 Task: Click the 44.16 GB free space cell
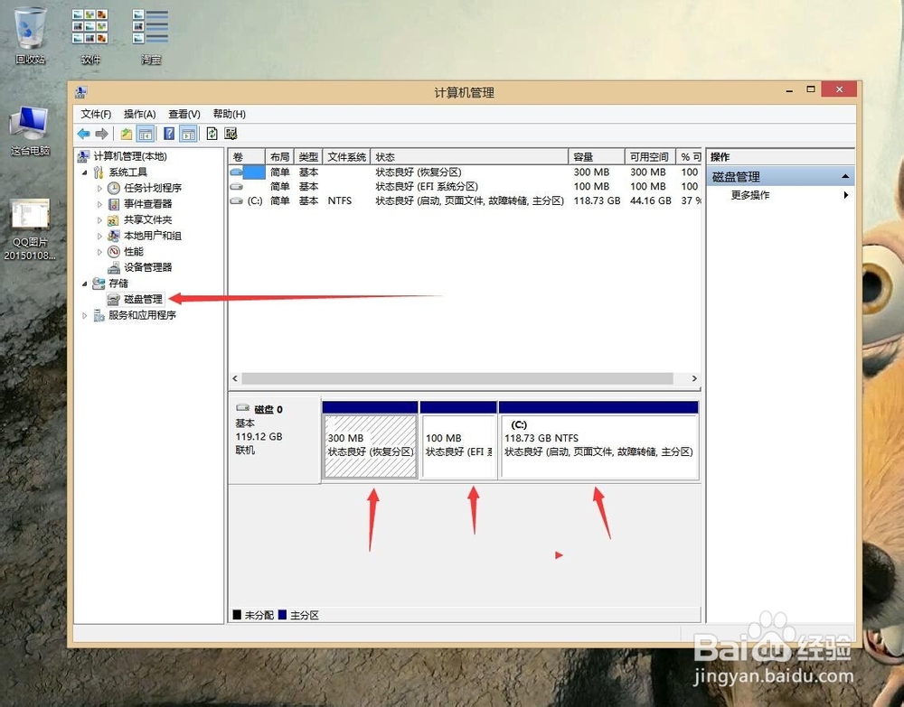(650, 201)
